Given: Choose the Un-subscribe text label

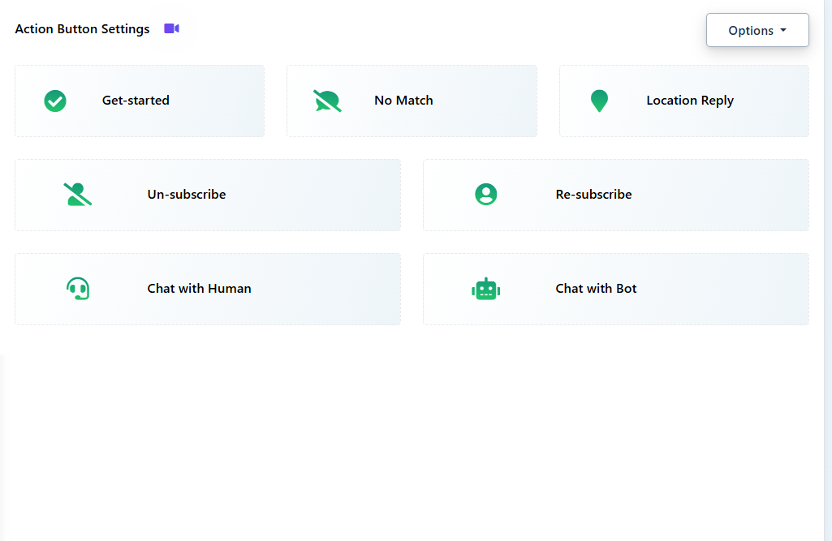Looking at the screenshot, I should [x=187, y=195].
